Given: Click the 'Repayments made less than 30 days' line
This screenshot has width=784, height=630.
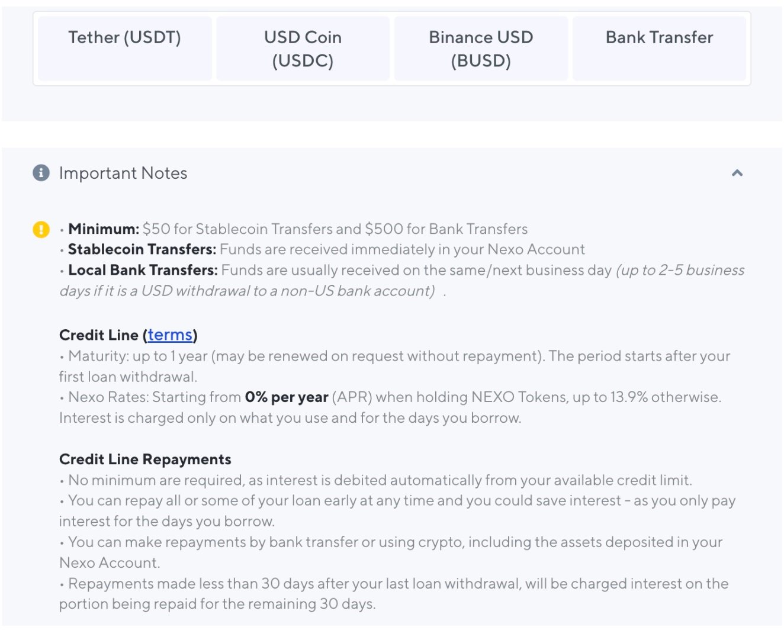Looking at the screenshot, I should pos(394,594).
